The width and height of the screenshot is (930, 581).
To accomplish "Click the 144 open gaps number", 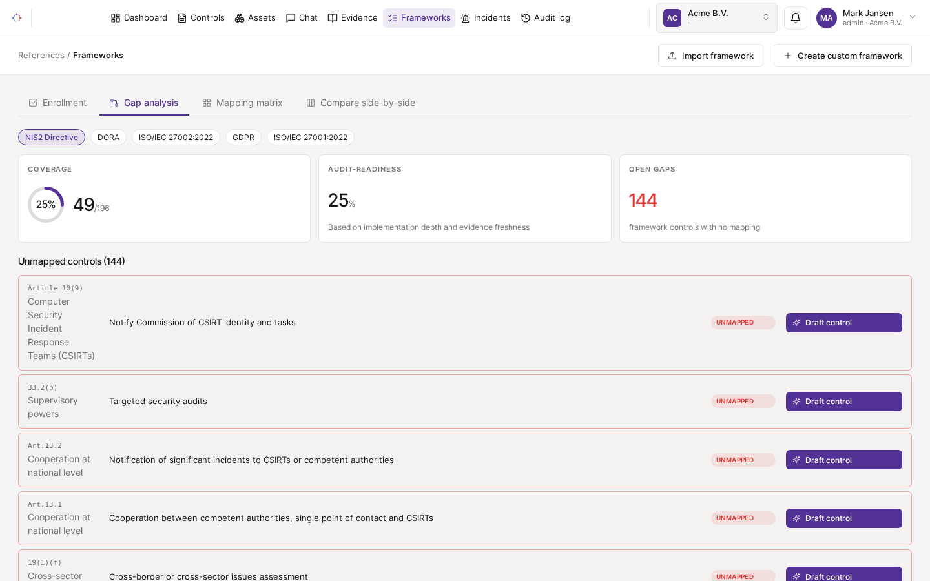I will [643, 200].
